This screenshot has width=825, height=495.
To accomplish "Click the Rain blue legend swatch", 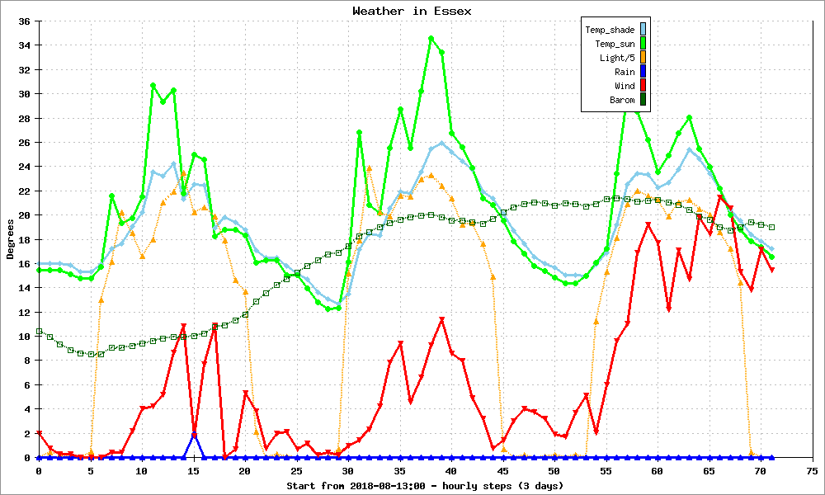I will coord(643,72).
